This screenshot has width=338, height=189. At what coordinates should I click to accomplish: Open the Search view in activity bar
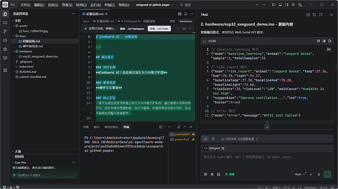pyautogui.click(x=5, y=22)
